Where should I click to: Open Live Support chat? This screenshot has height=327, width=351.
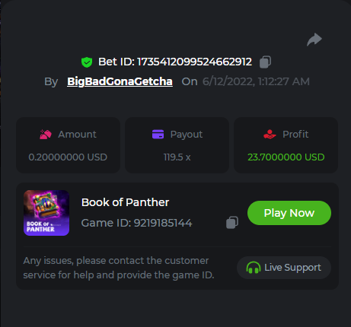[284, 268]
